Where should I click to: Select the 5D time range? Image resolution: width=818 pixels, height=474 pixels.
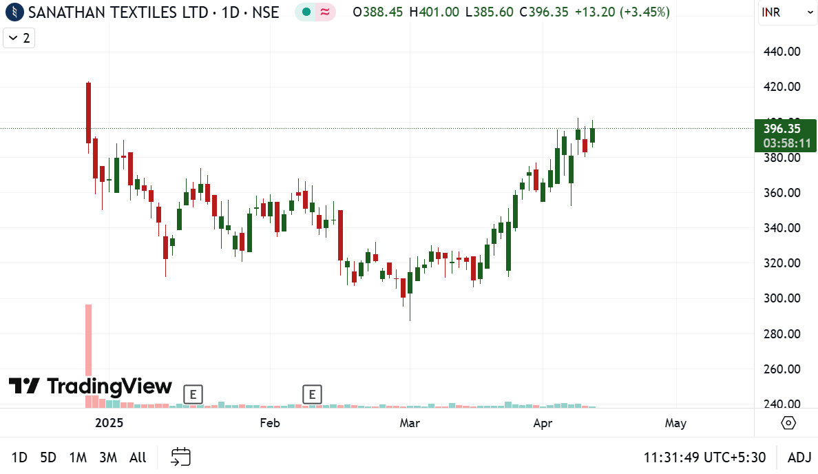[48, 458]
